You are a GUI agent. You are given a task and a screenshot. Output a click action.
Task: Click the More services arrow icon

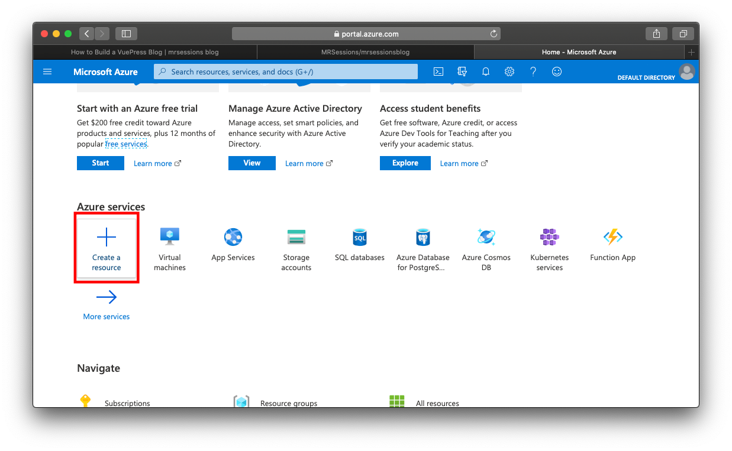(107, 297)
